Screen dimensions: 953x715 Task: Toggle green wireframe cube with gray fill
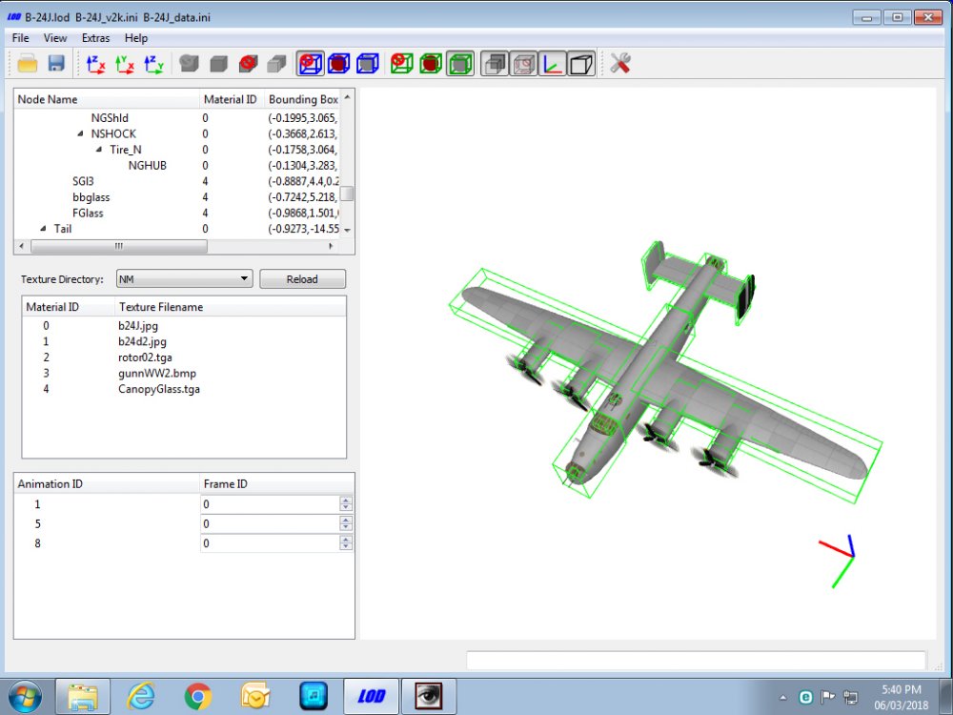tap(460, 63)
